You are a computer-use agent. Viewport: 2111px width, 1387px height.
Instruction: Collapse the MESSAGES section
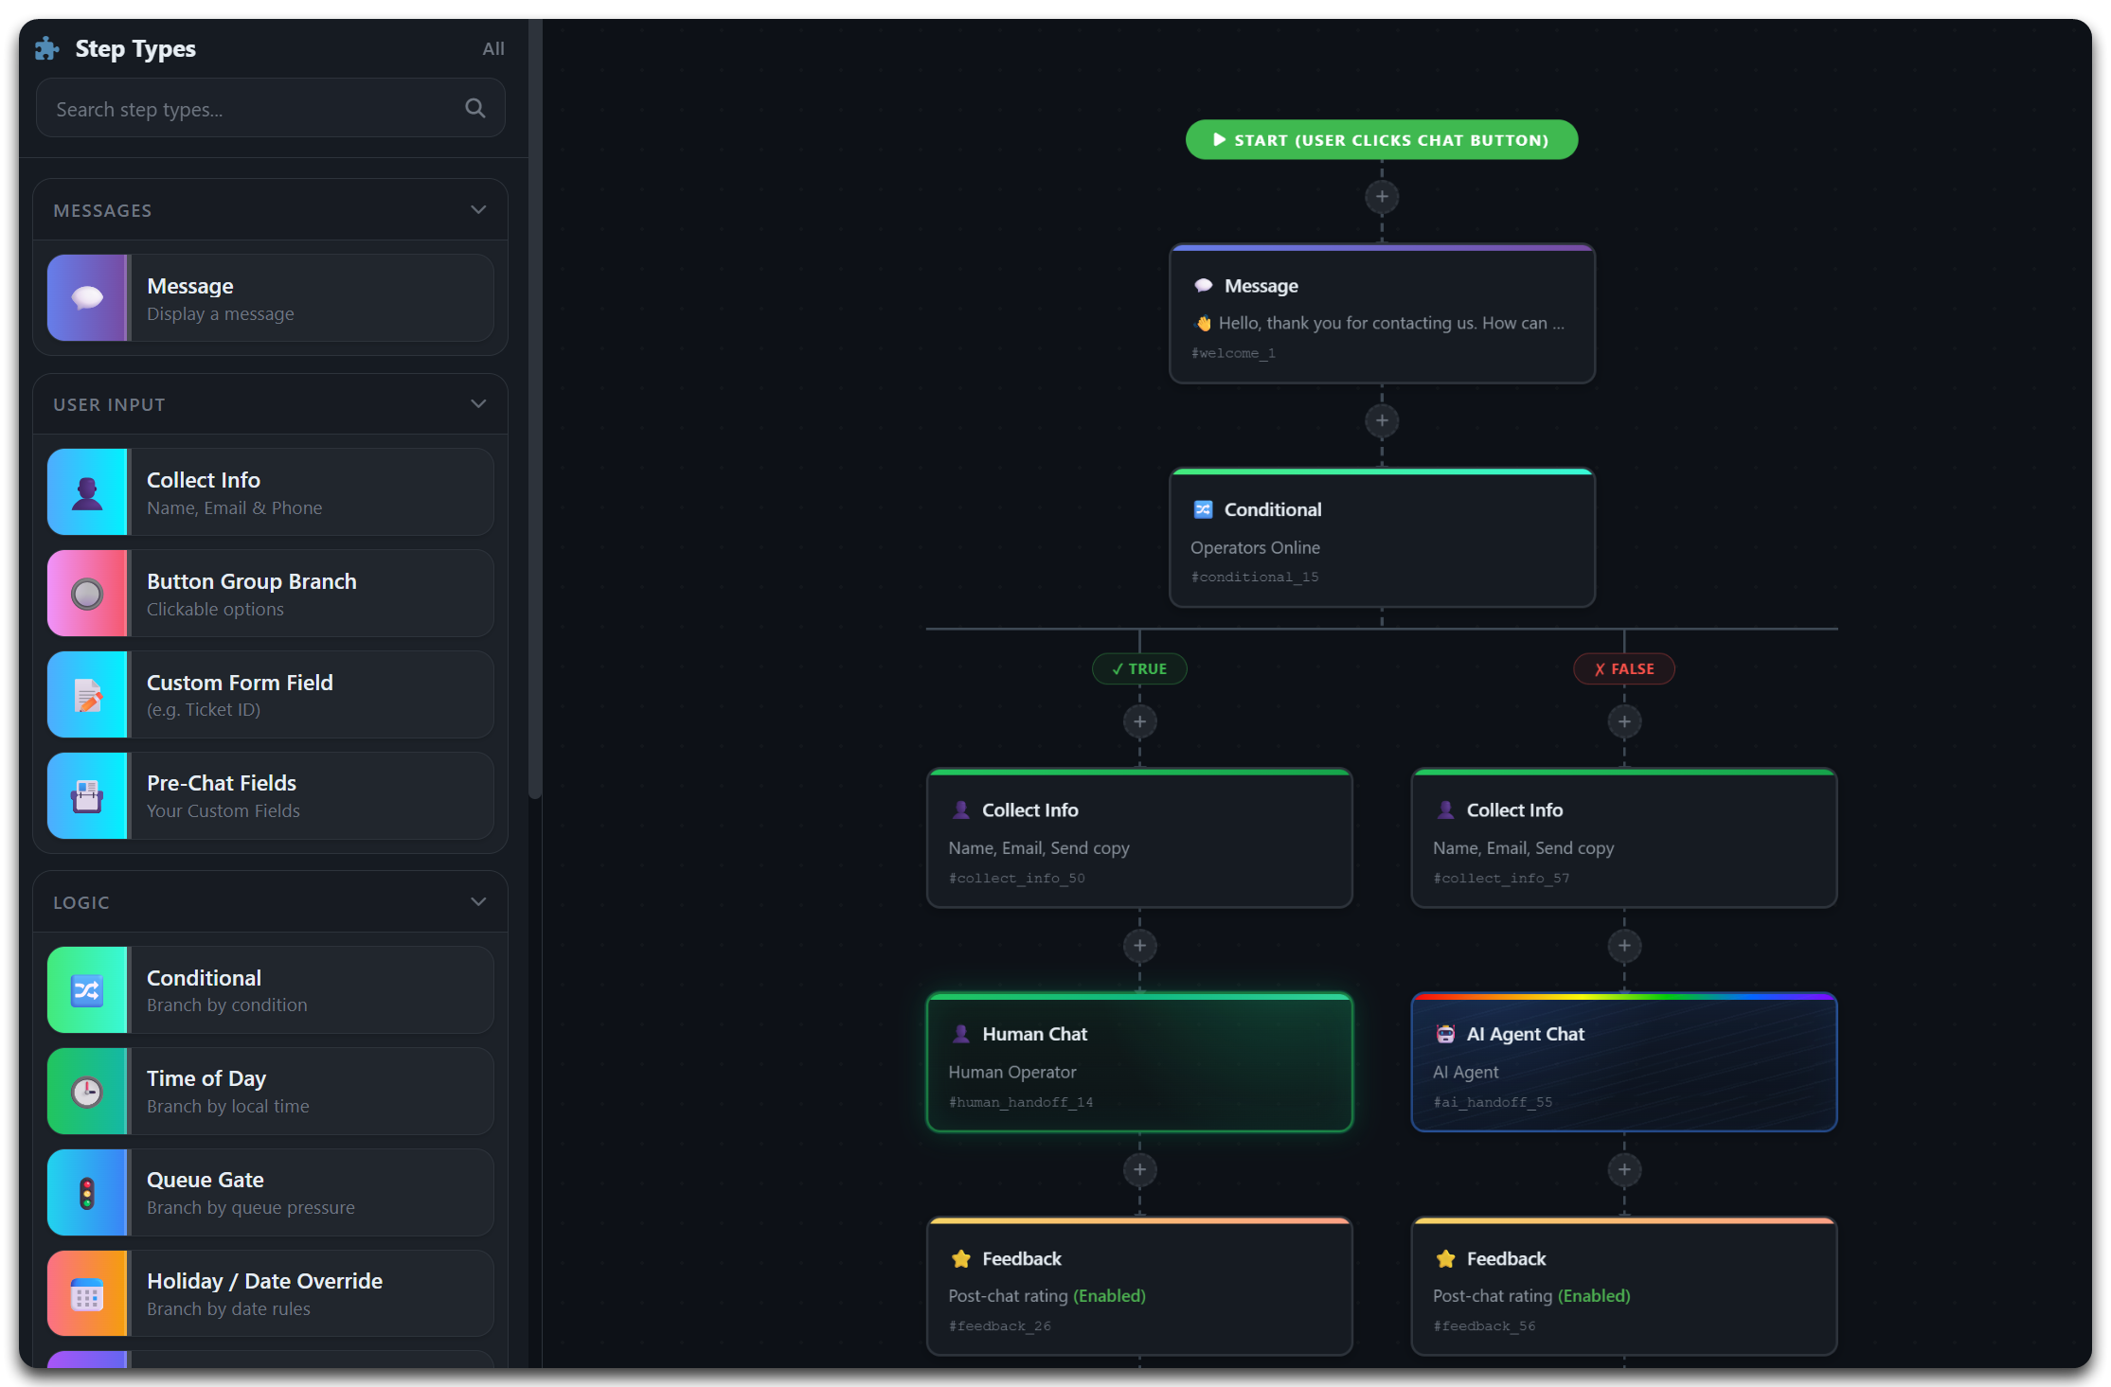[478, 209]
